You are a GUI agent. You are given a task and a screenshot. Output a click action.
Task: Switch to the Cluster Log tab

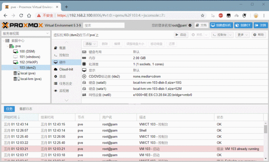click(x=26, y=109)
